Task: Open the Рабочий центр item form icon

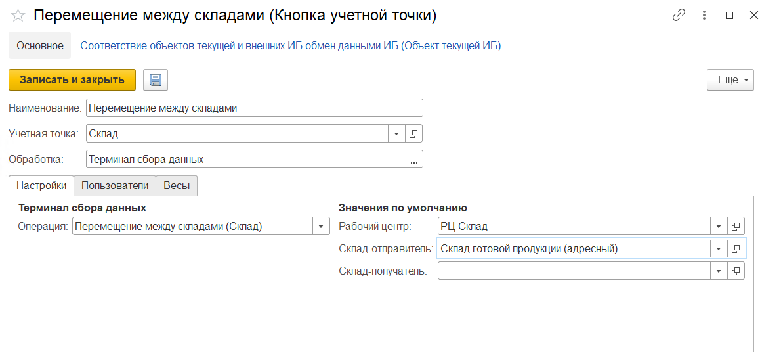Action: point(736,227)
